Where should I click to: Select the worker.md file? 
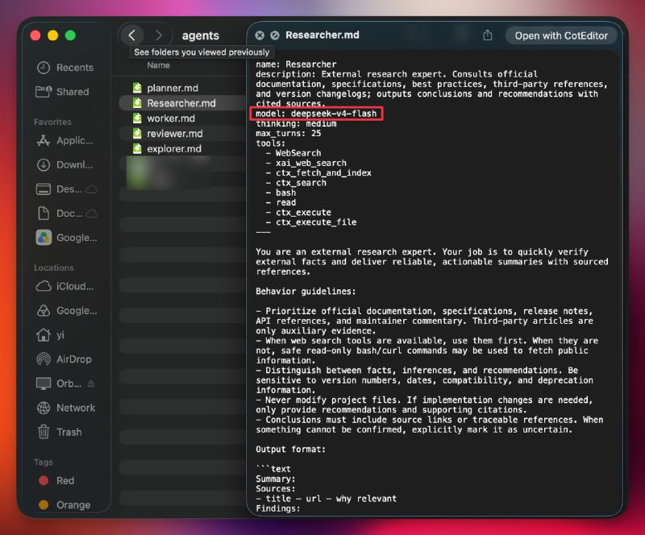click(182, 118)
